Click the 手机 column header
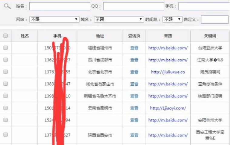230x145 pixels. [x=57, y=36]
